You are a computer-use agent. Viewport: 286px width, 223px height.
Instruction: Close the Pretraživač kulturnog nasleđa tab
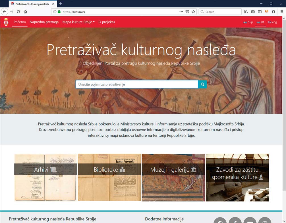pyautogui.click(x=53, y=4)
